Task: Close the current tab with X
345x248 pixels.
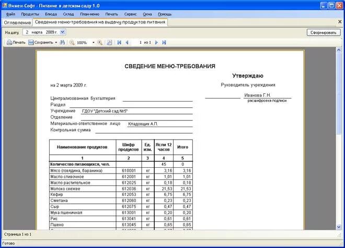Action: click(340, 22)
